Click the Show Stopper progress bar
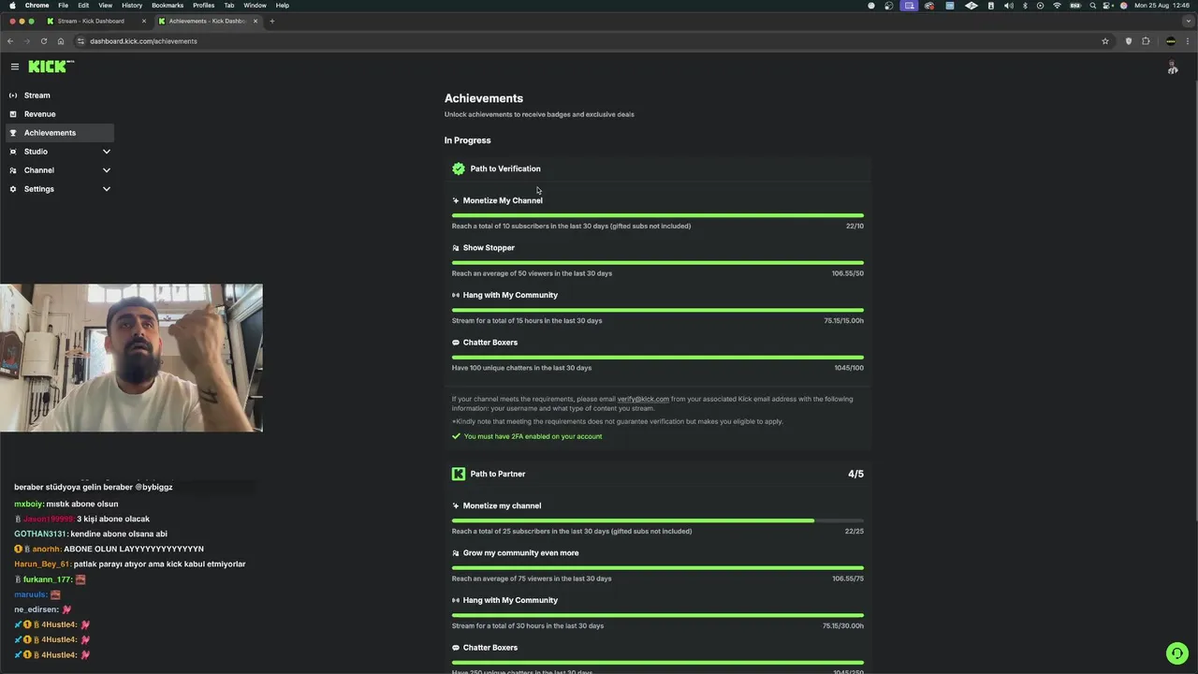This screenshot has width=1198, height=674. pos(658,263)
